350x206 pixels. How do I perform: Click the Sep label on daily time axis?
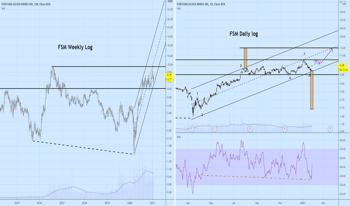click(x=257, y=203)
